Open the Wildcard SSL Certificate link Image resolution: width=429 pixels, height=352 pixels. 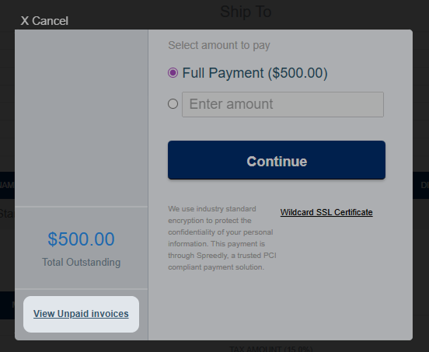(326, 212)
